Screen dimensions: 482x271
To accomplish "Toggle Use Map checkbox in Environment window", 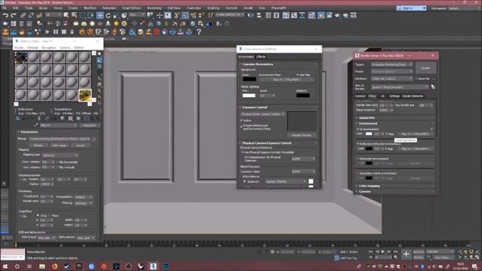I will [x=297, y=75].
